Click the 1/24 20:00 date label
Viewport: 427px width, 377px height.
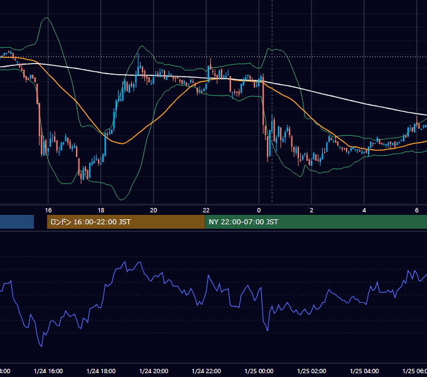pos(154,371)
